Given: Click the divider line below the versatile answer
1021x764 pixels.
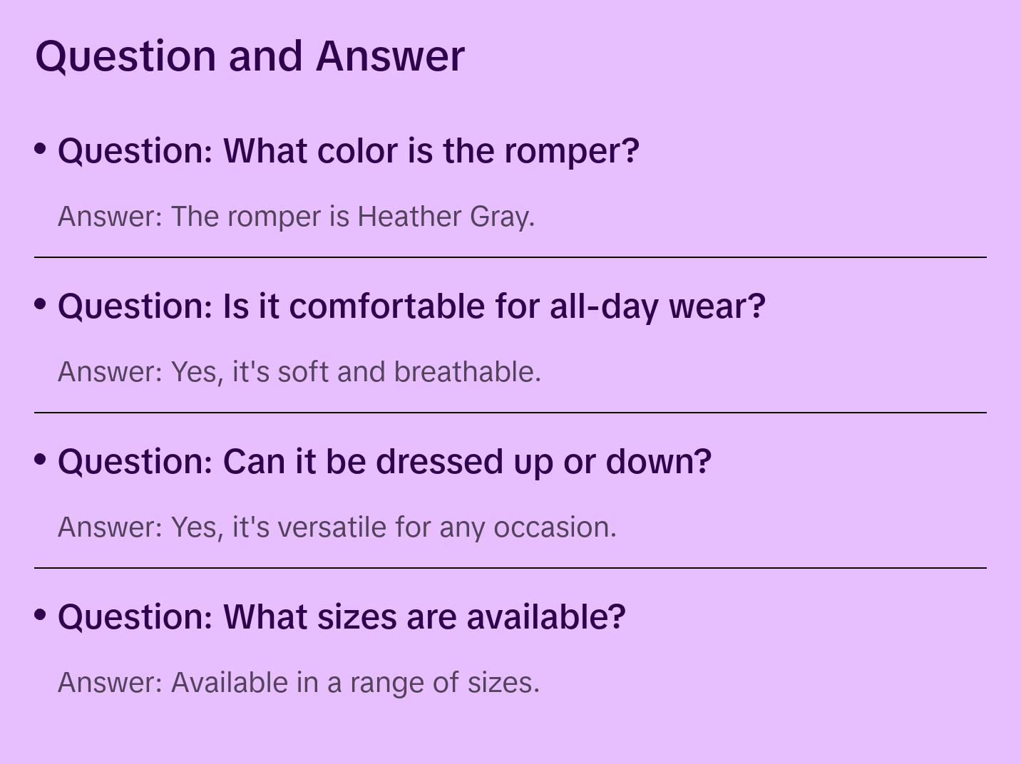Looking at the screenshot, I should pyautogui.click(x=510, y=568).
